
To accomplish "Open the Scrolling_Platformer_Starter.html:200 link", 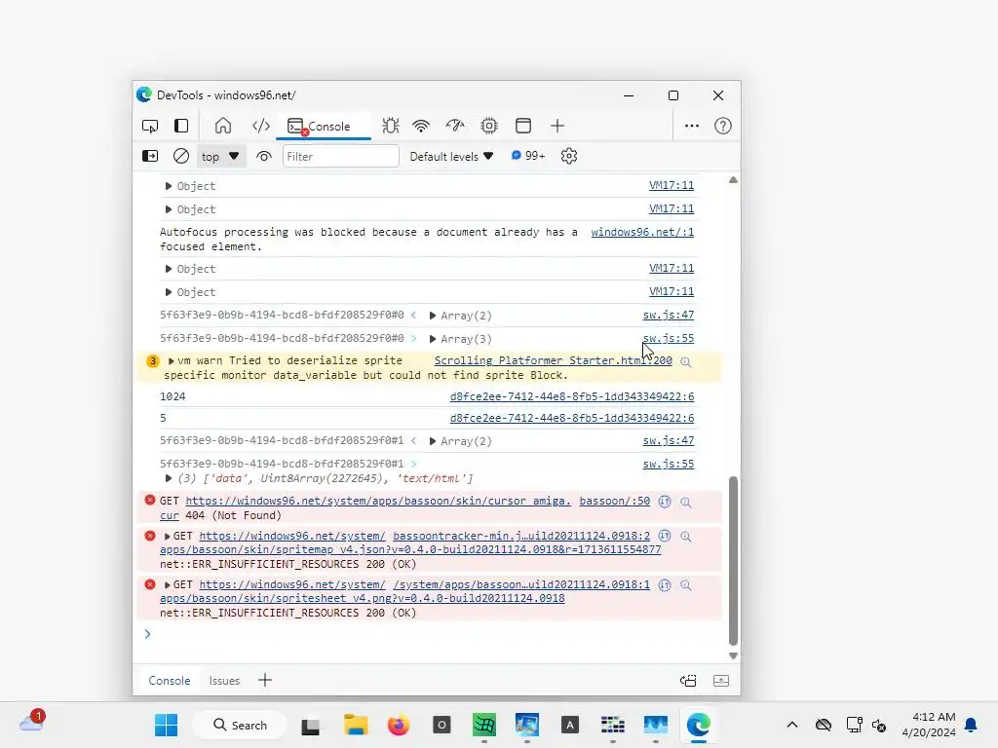I will coord(554,360).
